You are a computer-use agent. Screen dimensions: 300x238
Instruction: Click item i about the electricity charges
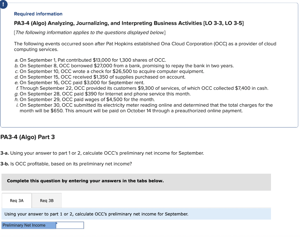pyautogui.click(x=144, y=105)
